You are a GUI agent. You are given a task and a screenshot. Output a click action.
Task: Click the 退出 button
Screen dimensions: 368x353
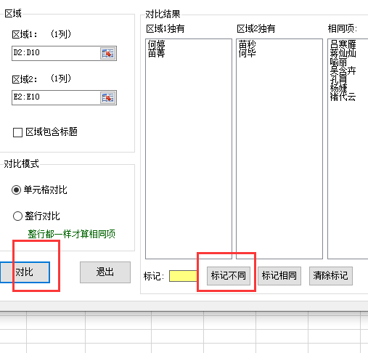(105, 272)
